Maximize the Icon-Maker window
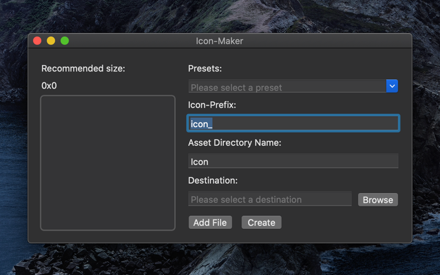This screenshot has height=275, width=440. 65,41
